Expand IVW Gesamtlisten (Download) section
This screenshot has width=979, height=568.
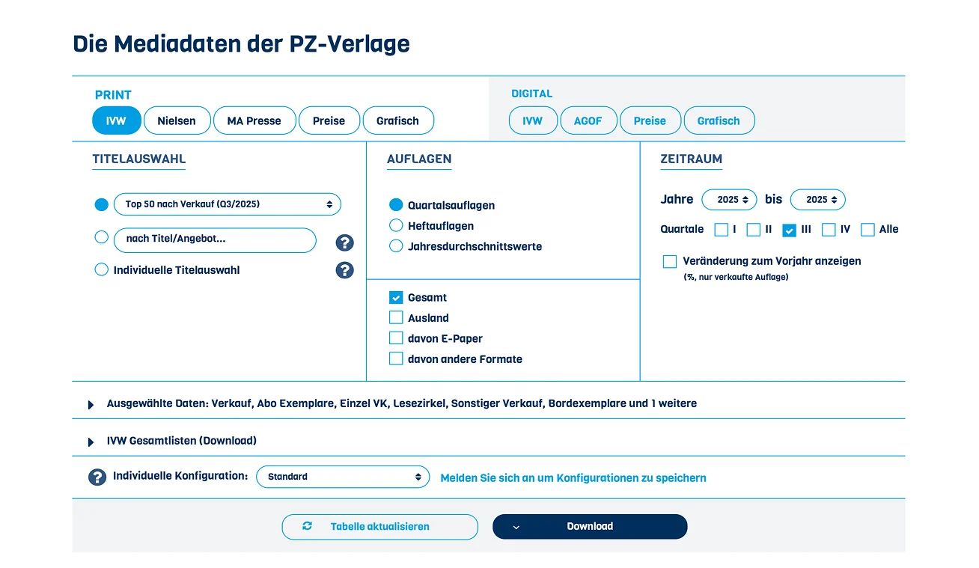(x=91, y=442)
